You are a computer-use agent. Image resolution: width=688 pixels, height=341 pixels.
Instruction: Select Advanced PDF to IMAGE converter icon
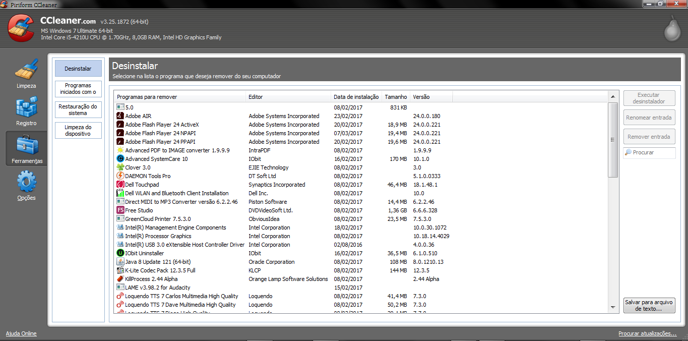120,150
